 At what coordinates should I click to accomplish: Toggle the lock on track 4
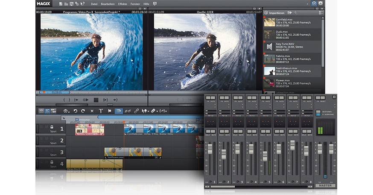pos(52,162)
